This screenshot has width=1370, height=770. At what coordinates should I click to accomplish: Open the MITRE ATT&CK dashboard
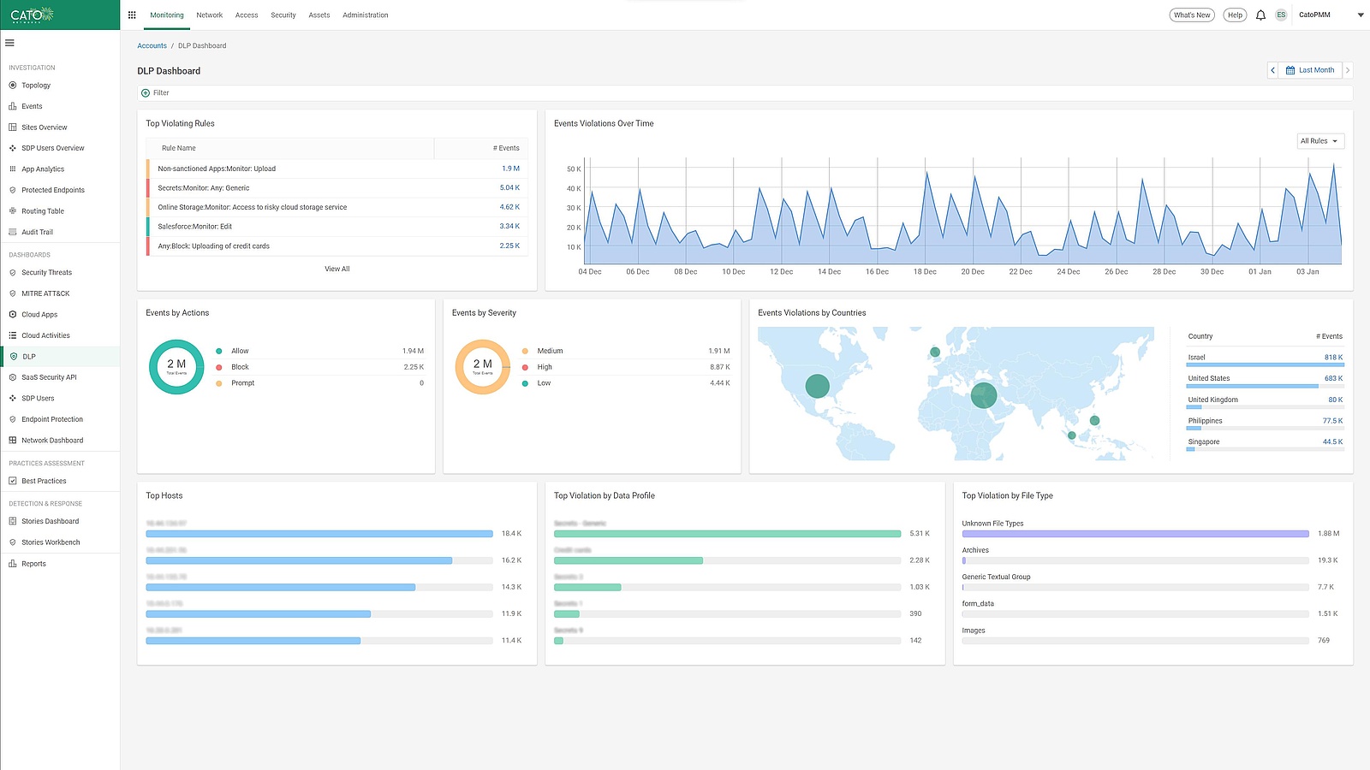[x=46, y=293]
